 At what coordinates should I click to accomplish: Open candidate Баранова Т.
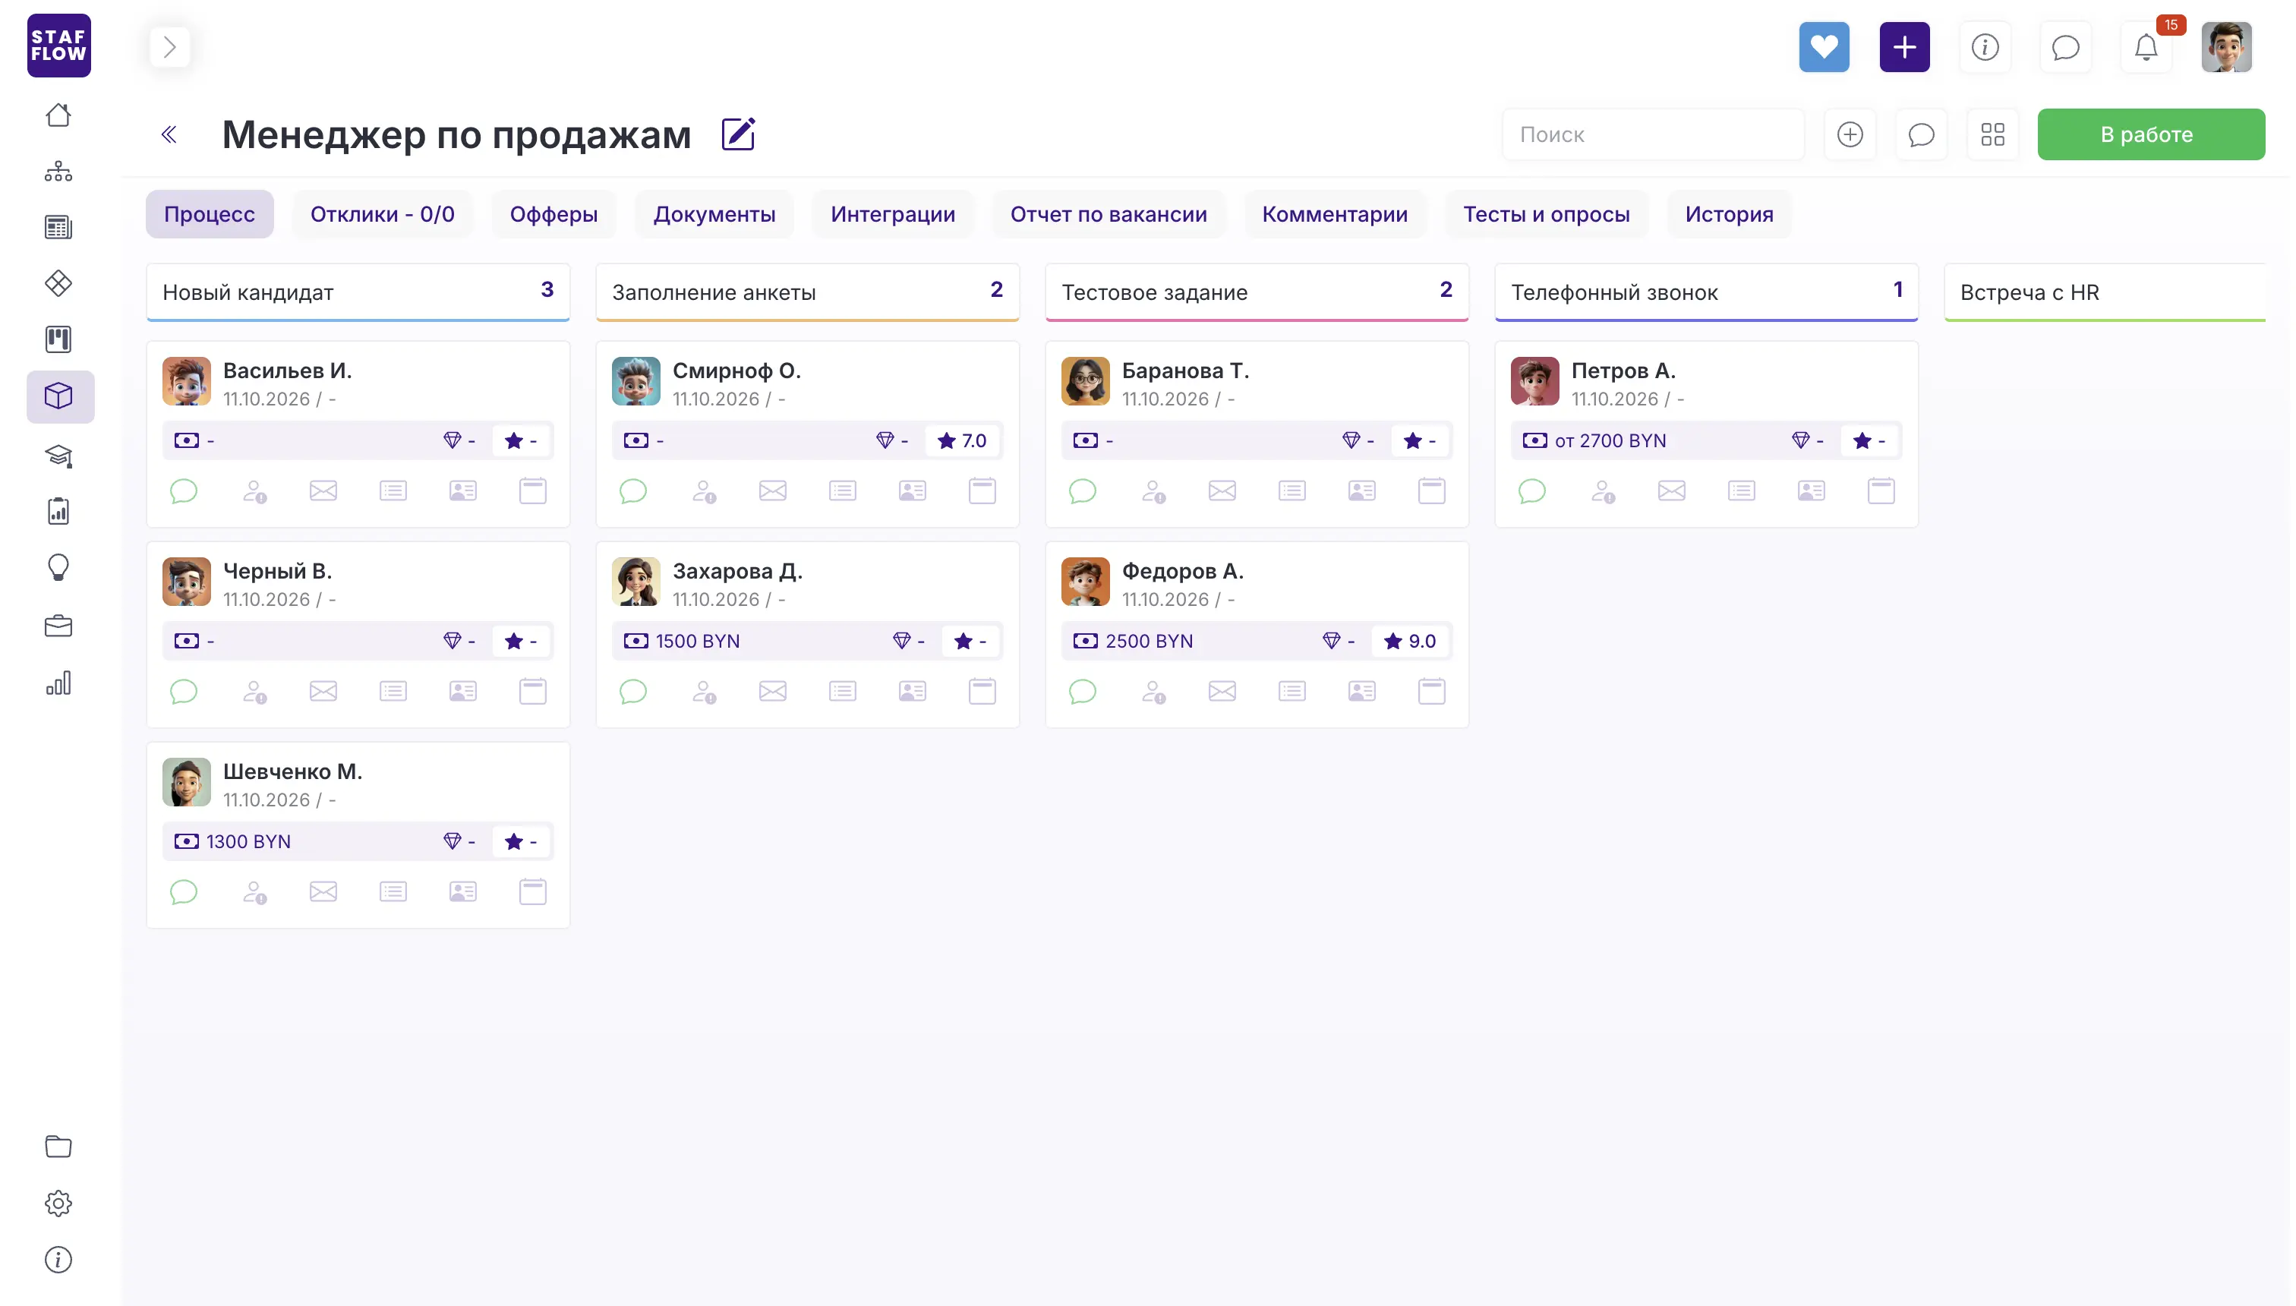pyautogui.click(x=1184, y=371)
